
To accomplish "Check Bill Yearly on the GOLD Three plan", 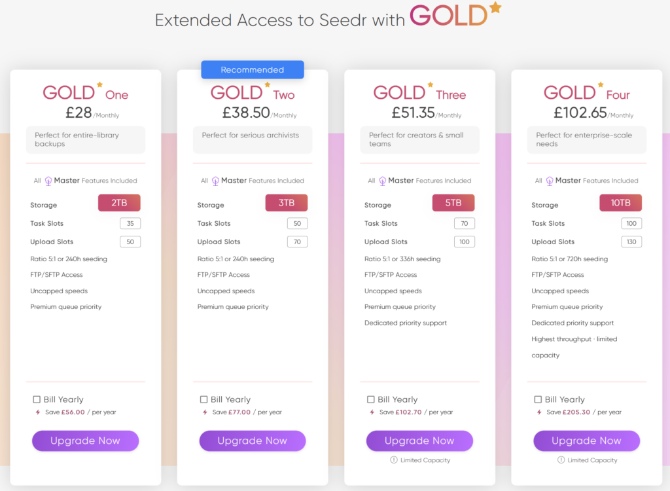I will pos(371,399).
